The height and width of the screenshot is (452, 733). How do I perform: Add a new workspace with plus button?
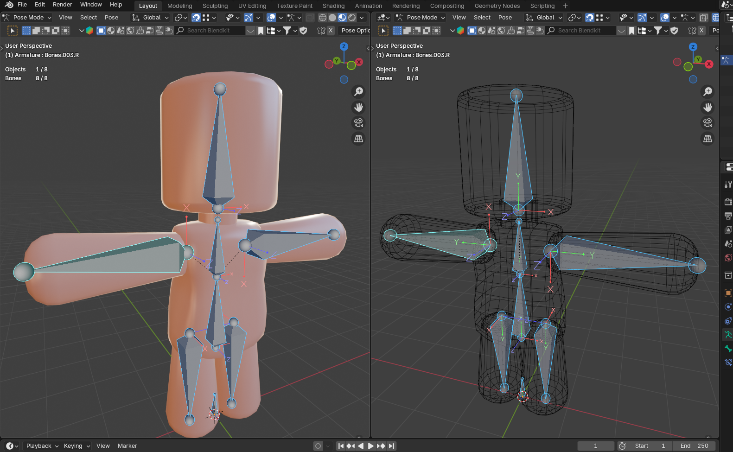point(565,6)
